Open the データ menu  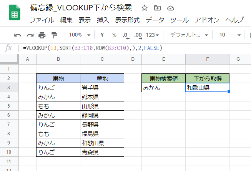[155, 20]
